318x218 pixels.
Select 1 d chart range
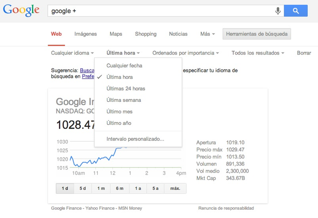65,189
